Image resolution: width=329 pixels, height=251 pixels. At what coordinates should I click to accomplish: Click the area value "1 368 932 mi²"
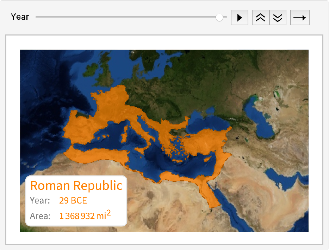(85, 215)
